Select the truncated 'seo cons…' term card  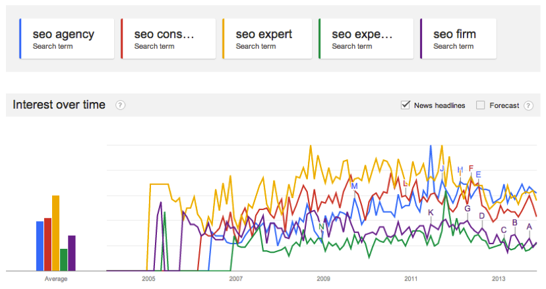point(169,38)
